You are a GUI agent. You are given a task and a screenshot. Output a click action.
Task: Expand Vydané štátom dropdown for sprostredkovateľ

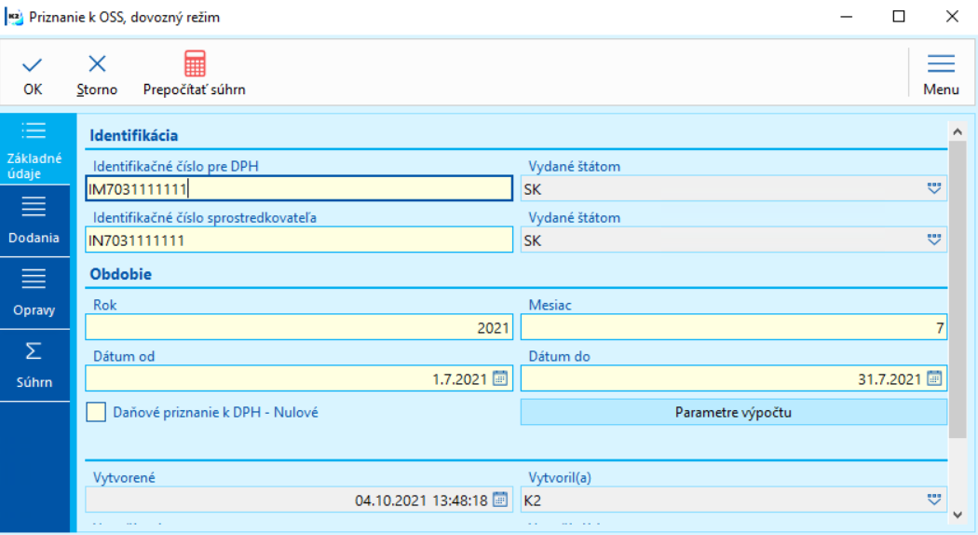[933, 240]
